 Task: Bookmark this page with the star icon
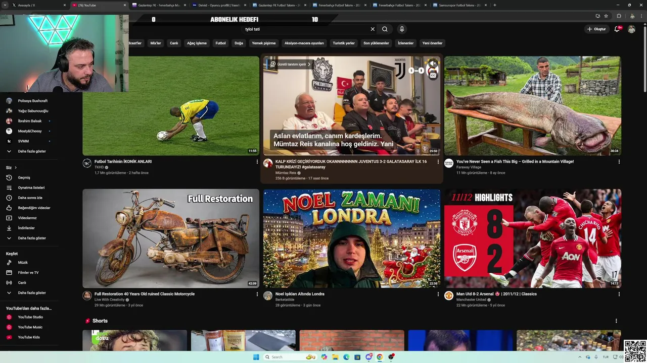pyautogui.click(x=606, y=16)
